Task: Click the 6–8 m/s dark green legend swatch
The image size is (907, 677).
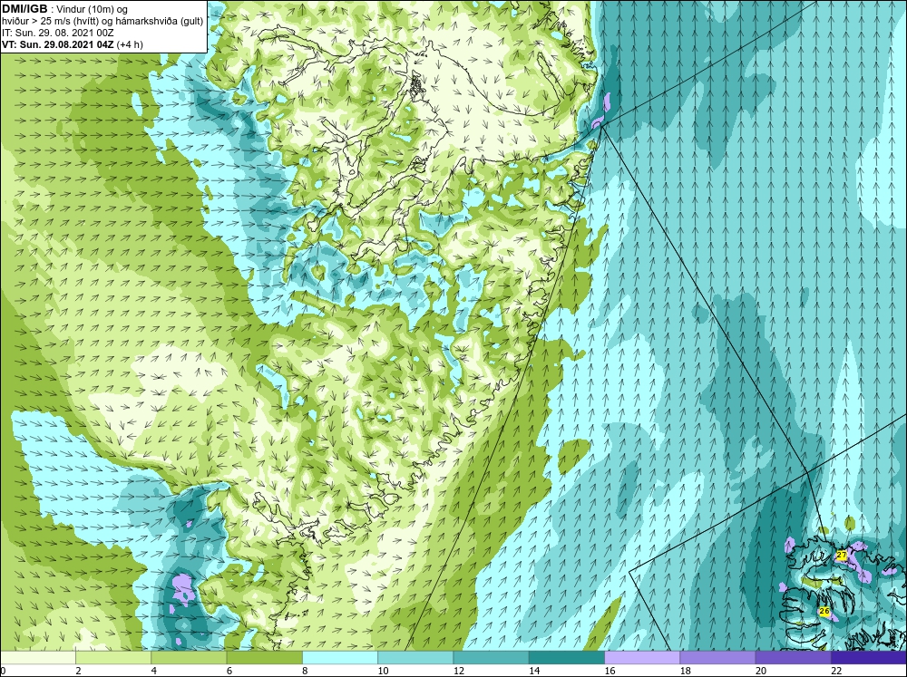Action: click(264, 658)
